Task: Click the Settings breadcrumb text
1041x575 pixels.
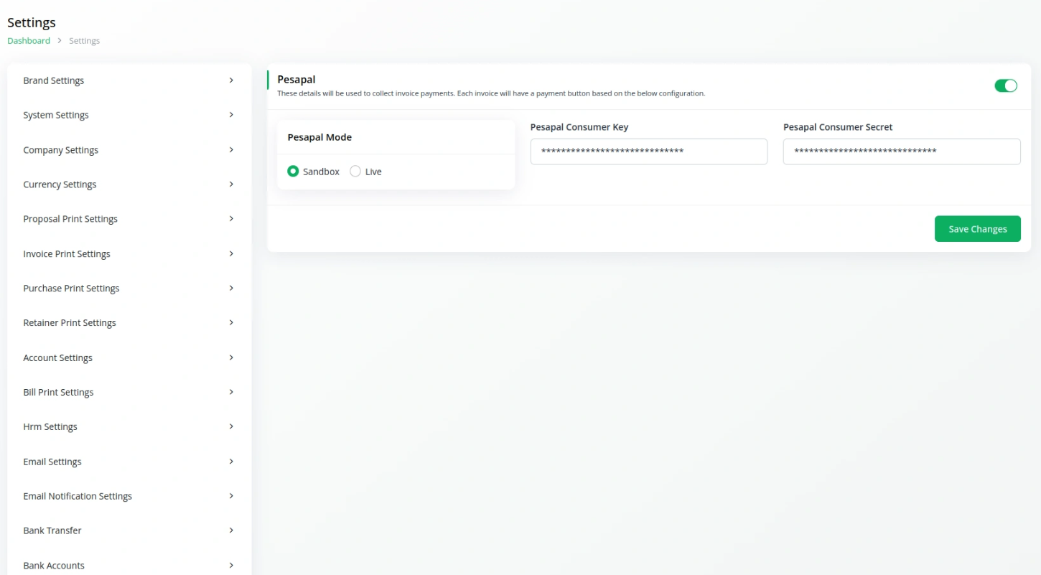Action: click(x=84, y=41)
